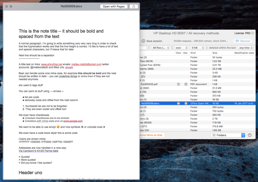Click the search field in recovery window
Viewport: 258px width, 182px height.
click(x=143, y=48)
